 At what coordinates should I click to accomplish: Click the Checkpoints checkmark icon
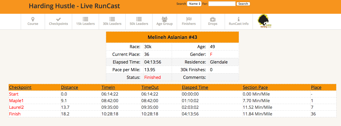coord(58,19)
